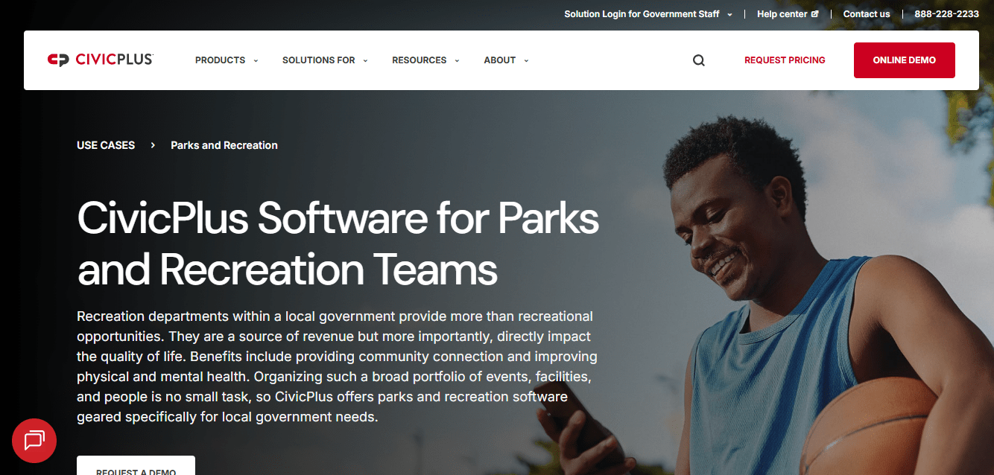The height and width of the screenshot is (475, 994).
Task: Click the CivicPlus logo
Action: click(100, 60)
